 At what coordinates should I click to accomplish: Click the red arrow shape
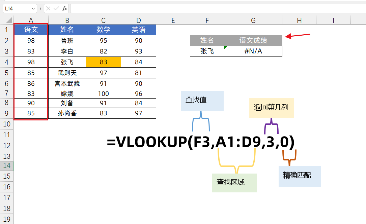pyautogui.click(x=298, y=35)
